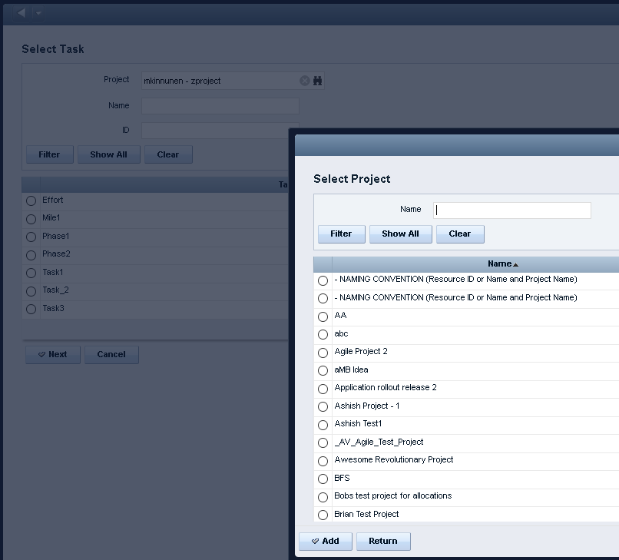Focus the Name field in Select Project dialog
The height and width of the screenshot is (560, 619).
pos(512,210)
